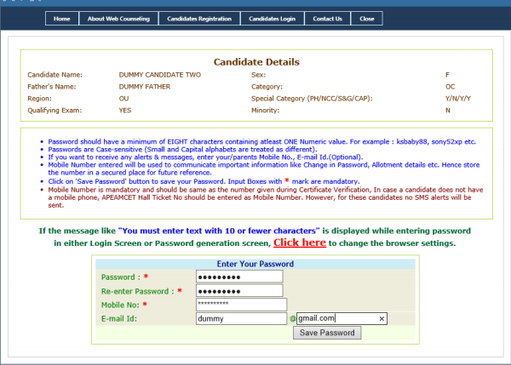Open the Contact Us page
Viewport: 511px width, 365px height.
pos(327,18)
